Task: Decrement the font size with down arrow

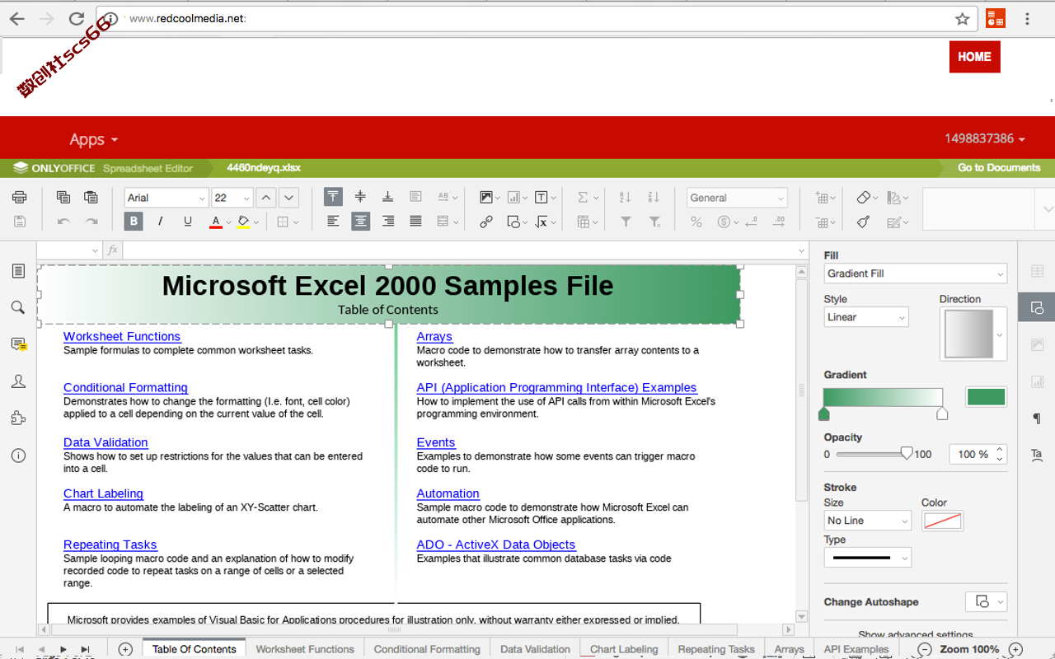Action: pyautogui.click(x=288, y=198)
